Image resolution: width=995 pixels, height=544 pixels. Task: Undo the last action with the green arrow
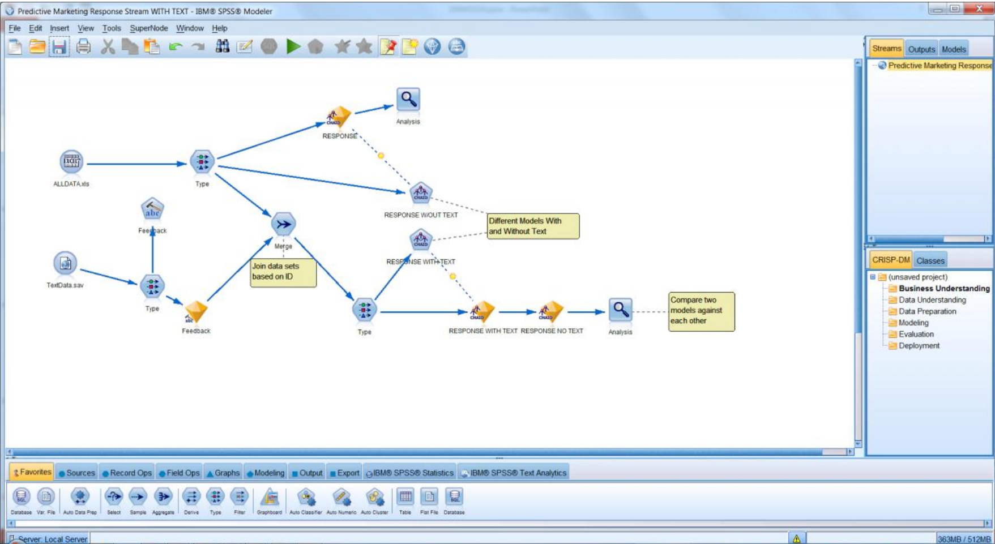pyautogui.click(x=176, y=46)
